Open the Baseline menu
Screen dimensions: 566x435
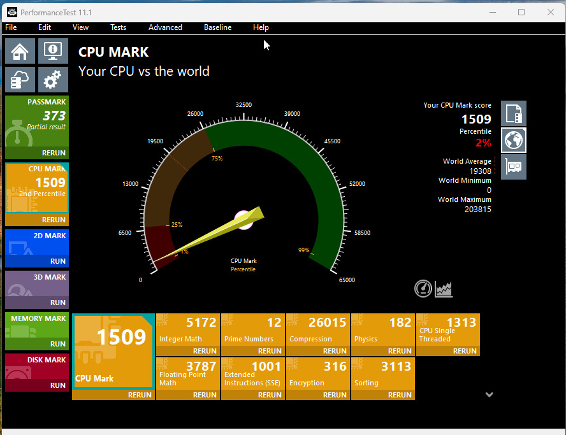point(217,27)
